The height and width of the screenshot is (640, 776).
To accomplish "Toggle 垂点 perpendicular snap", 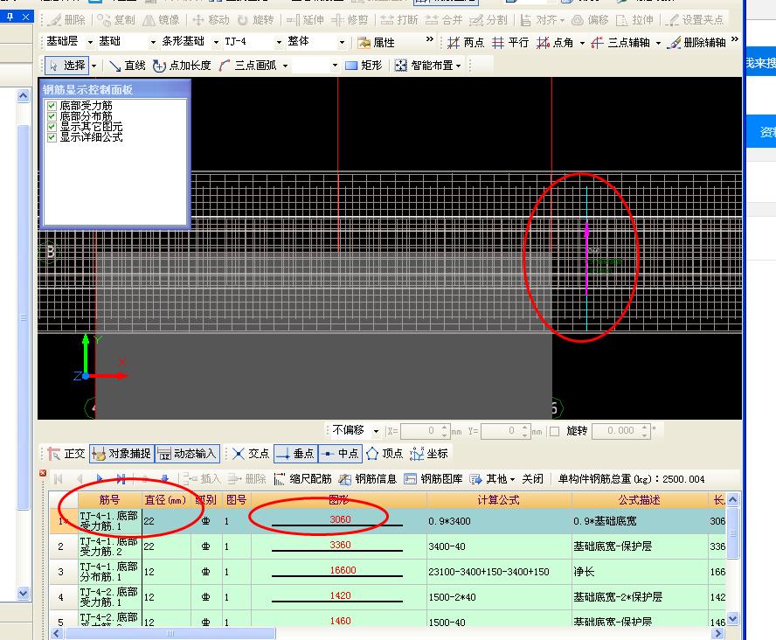I will [x=295, y=454].
